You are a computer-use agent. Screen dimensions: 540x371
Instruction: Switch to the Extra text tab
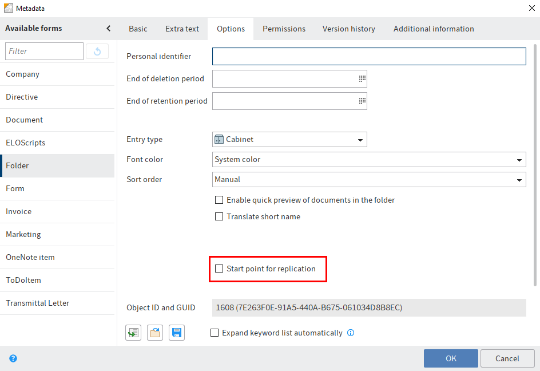click(x=182, y=29)
